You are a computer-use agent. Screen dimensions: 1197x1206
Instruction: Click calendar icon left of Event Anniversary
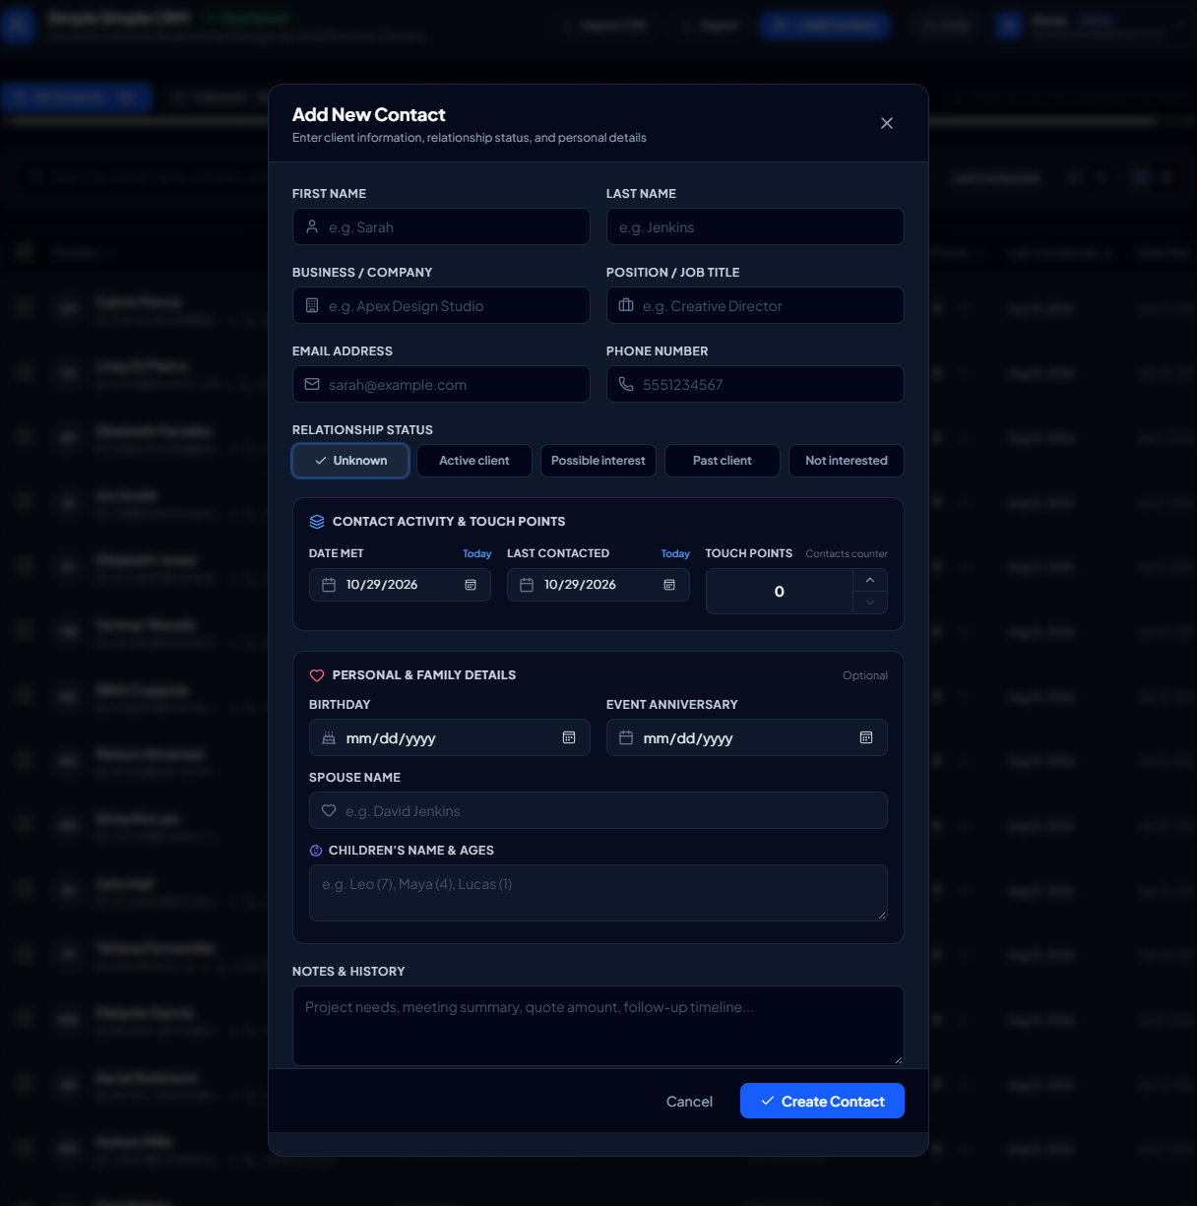(x=626, y=737)
